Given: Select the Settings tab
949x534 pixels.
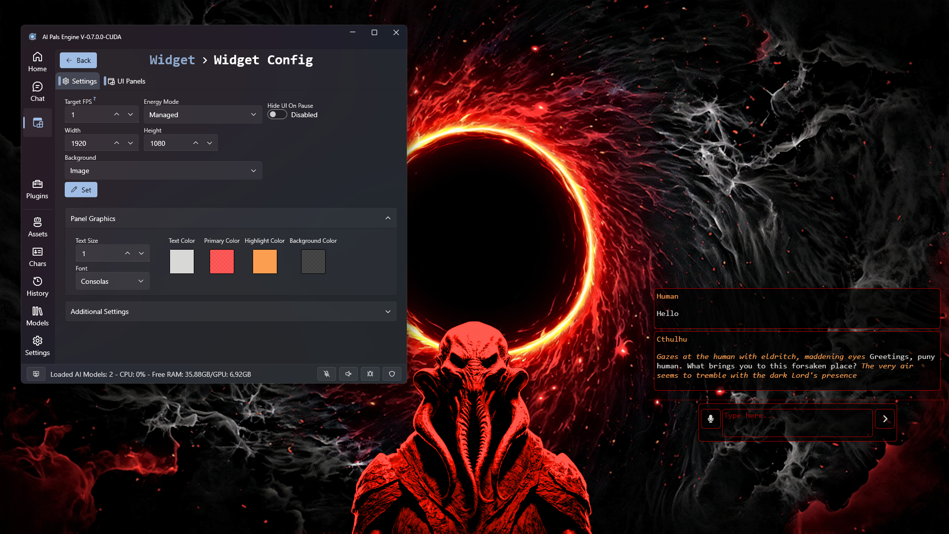Looking at the screenshot, I should point(79,81).
